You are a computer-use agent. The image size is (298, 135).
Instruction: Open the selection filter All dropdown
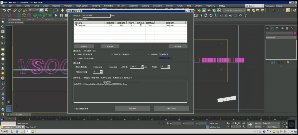click(34, 10)
